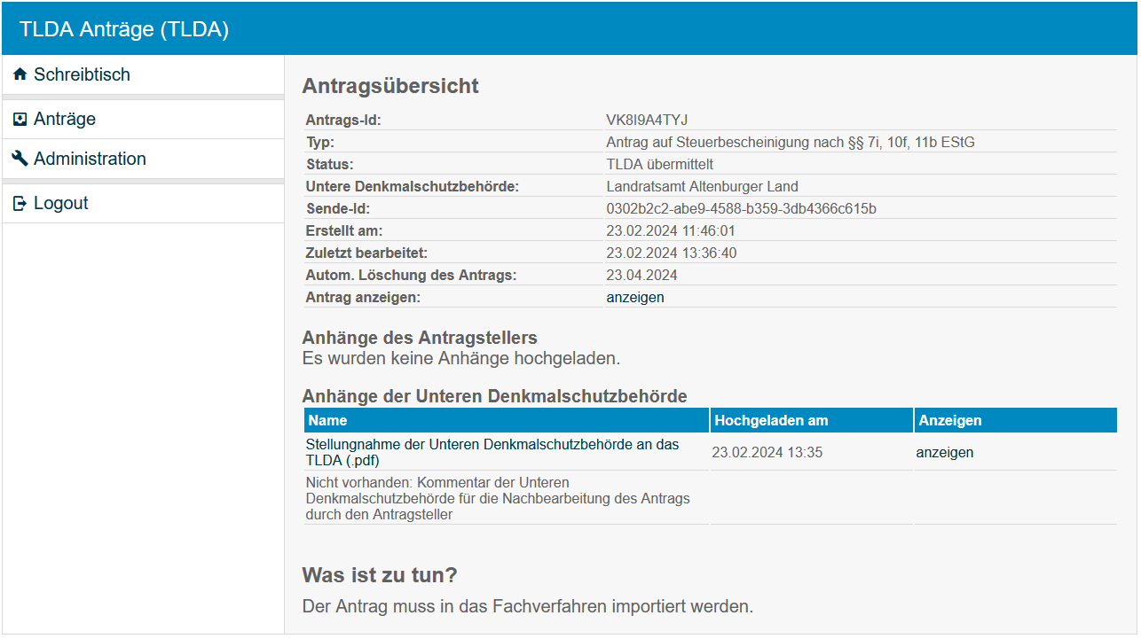Viewport: 1141px width, 639px height.
Task: Open the 'anzeigen' link for Antrag anzeigen
Action: pos(635,298)
